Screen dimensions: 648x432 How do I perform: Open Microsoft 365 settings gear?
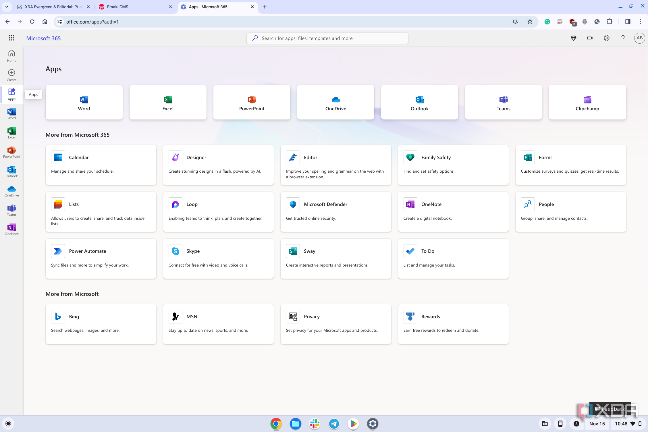[606, 38]
